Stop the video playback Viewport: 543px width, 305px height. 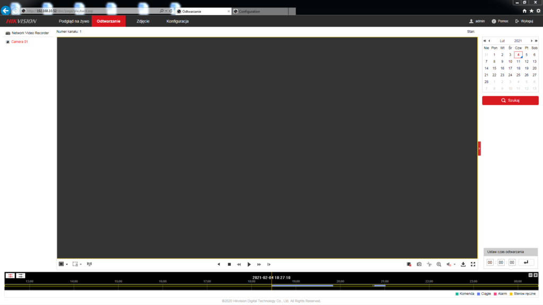tap(229, 264)
